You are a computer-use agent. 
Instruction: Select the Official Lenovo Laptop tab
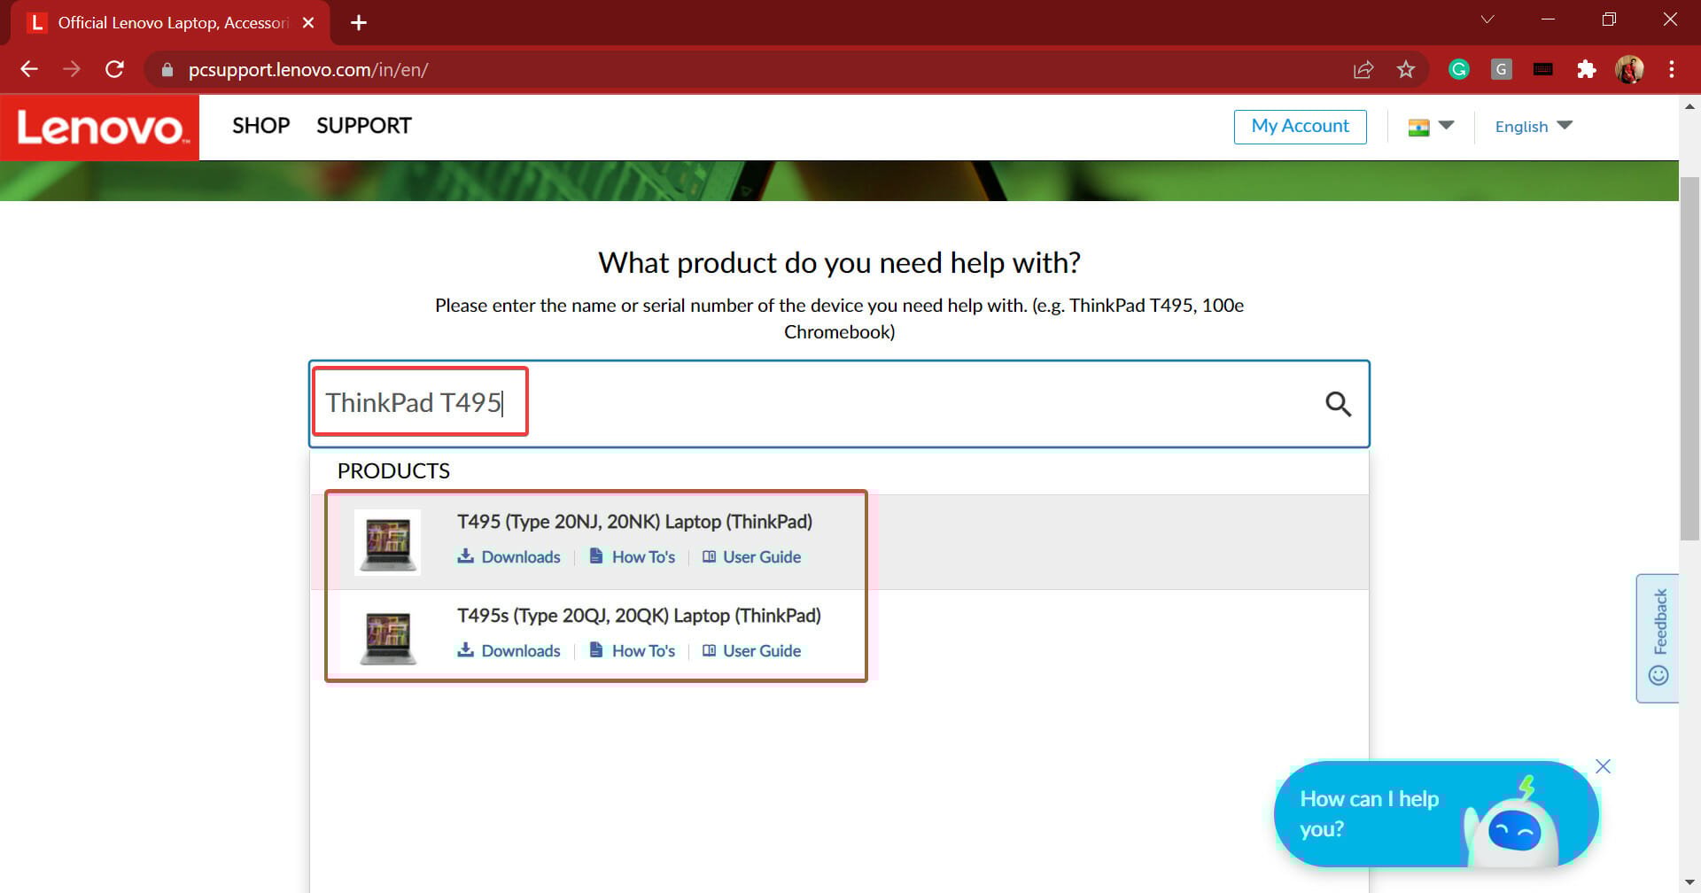point(171,23)
